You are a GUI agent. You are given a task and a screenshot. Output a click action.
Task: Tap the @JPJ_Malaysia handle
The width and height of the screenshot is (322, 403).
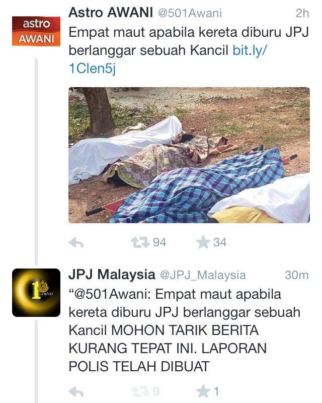(x=203, y=275)
